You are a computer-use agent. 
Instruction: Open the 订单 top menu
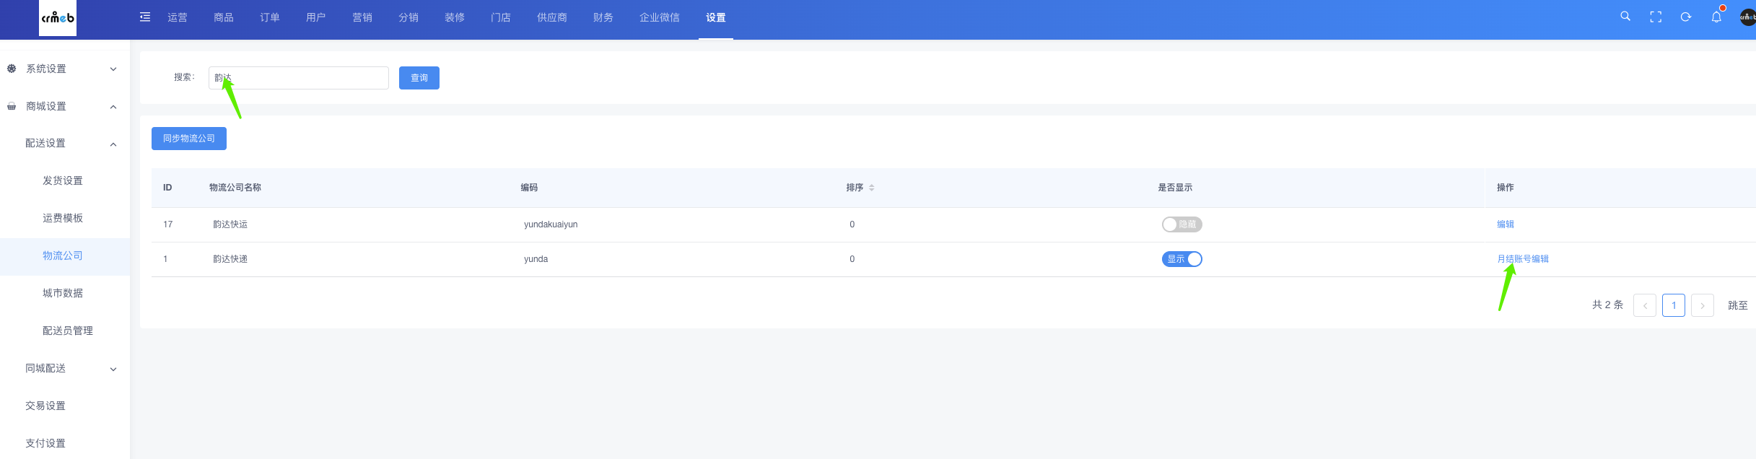pos(270,17)
